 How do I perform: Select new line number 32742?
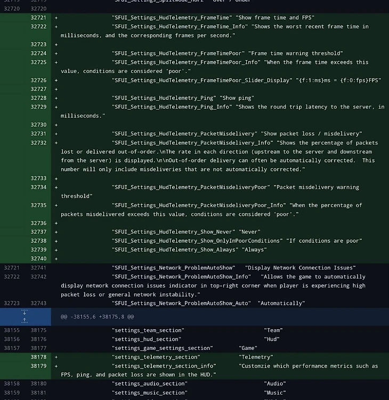(x=38, y=277)
